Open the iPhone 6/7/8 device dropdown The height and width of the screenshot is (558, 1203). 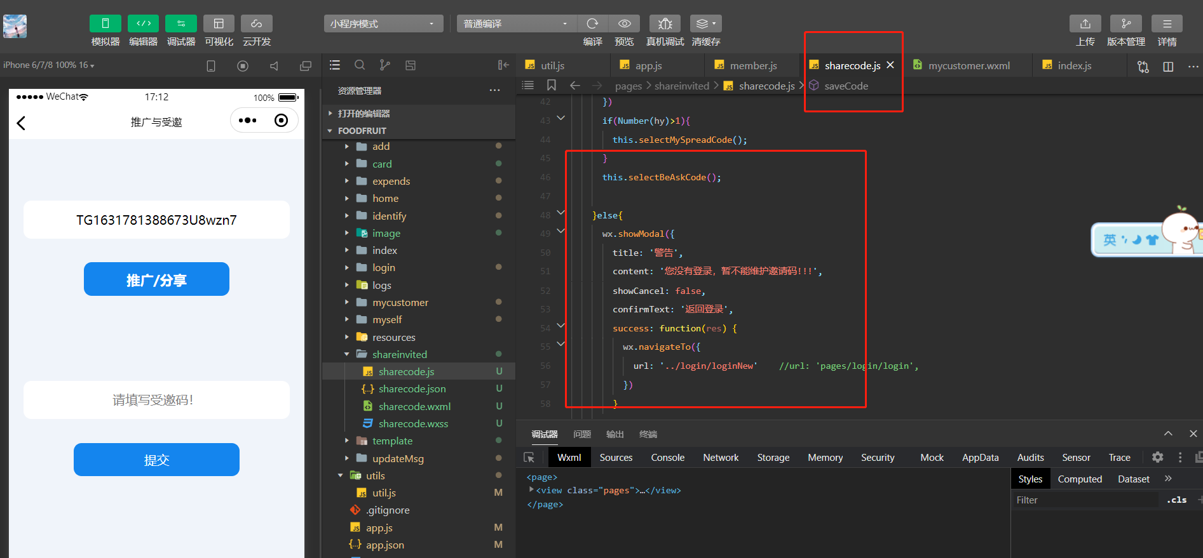tap(49, 65)
